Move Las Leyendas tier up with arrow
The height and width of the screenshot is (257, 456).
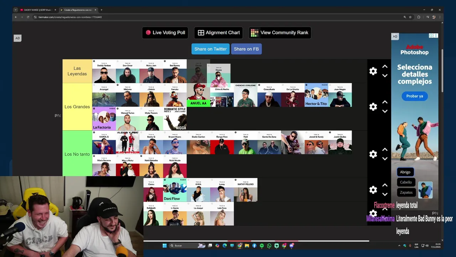point(385,66)
